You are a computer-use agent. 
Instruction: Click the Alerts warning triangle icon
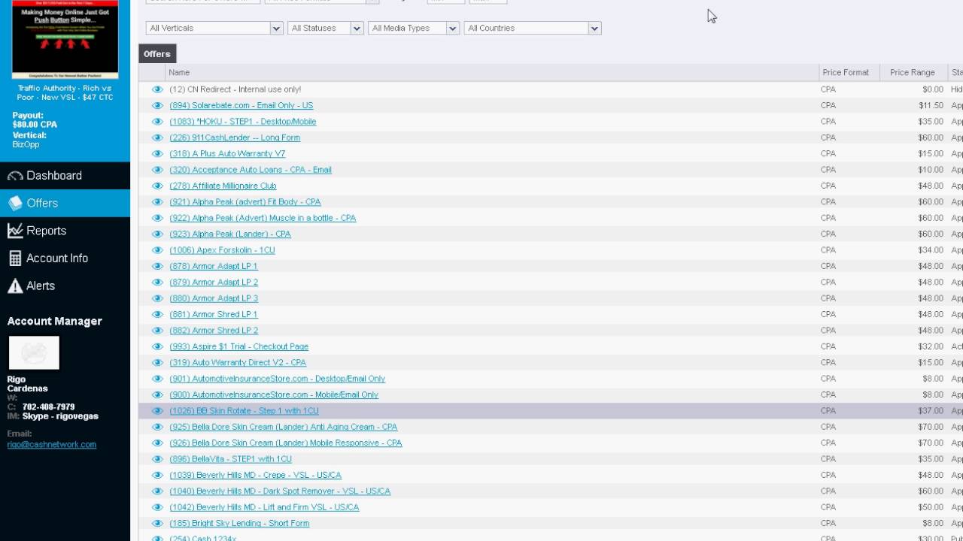[15, 286]
